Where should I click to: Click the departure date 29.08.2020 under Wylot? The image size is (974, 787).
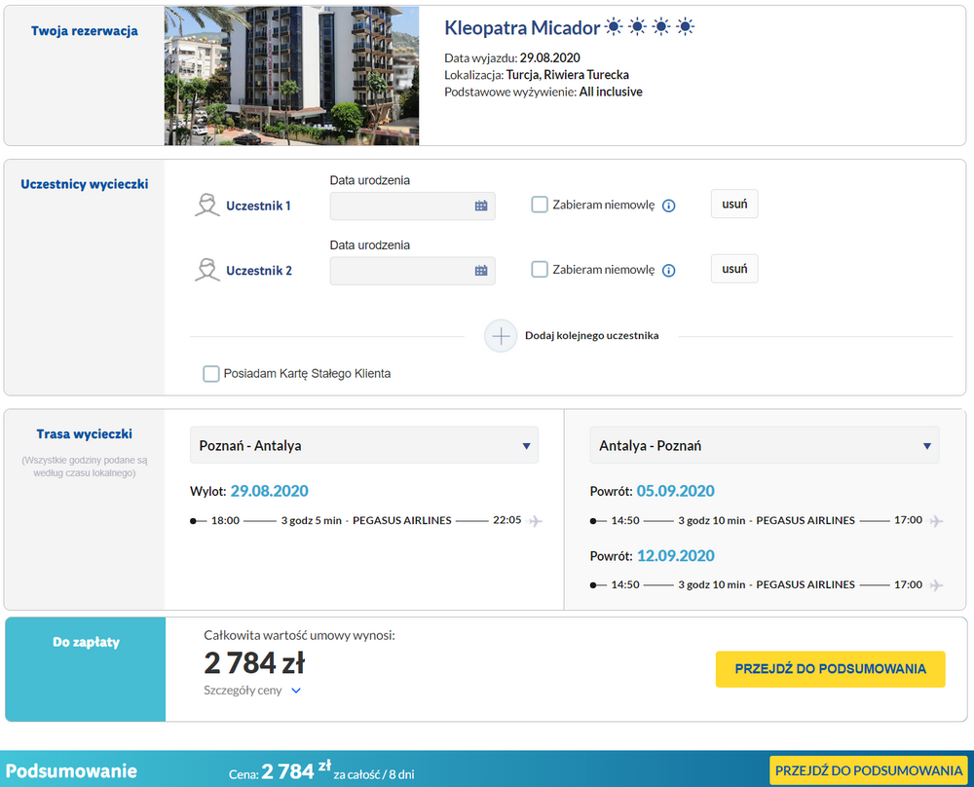[269, 491]
